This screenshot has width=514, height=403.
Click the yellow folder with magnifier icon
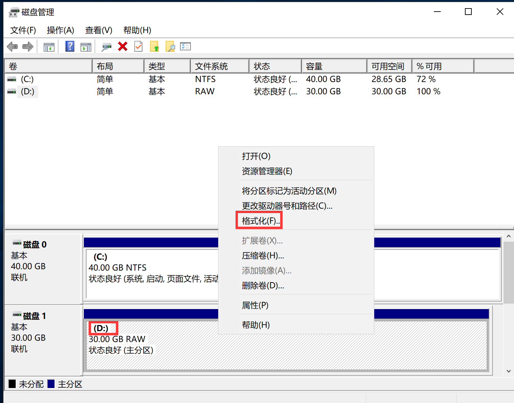[170, 46]
